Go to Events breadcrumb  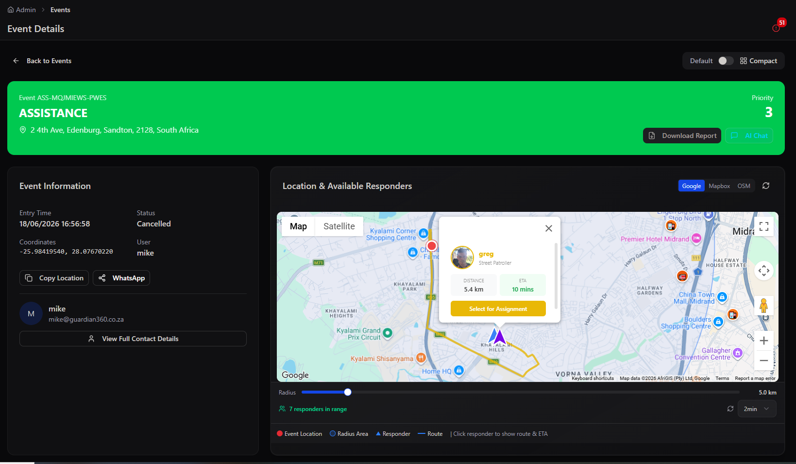coord(60,10)
